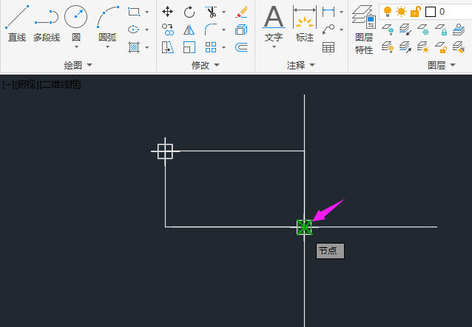Expand the 文字 text options arrow

click(x=274, y=47)
